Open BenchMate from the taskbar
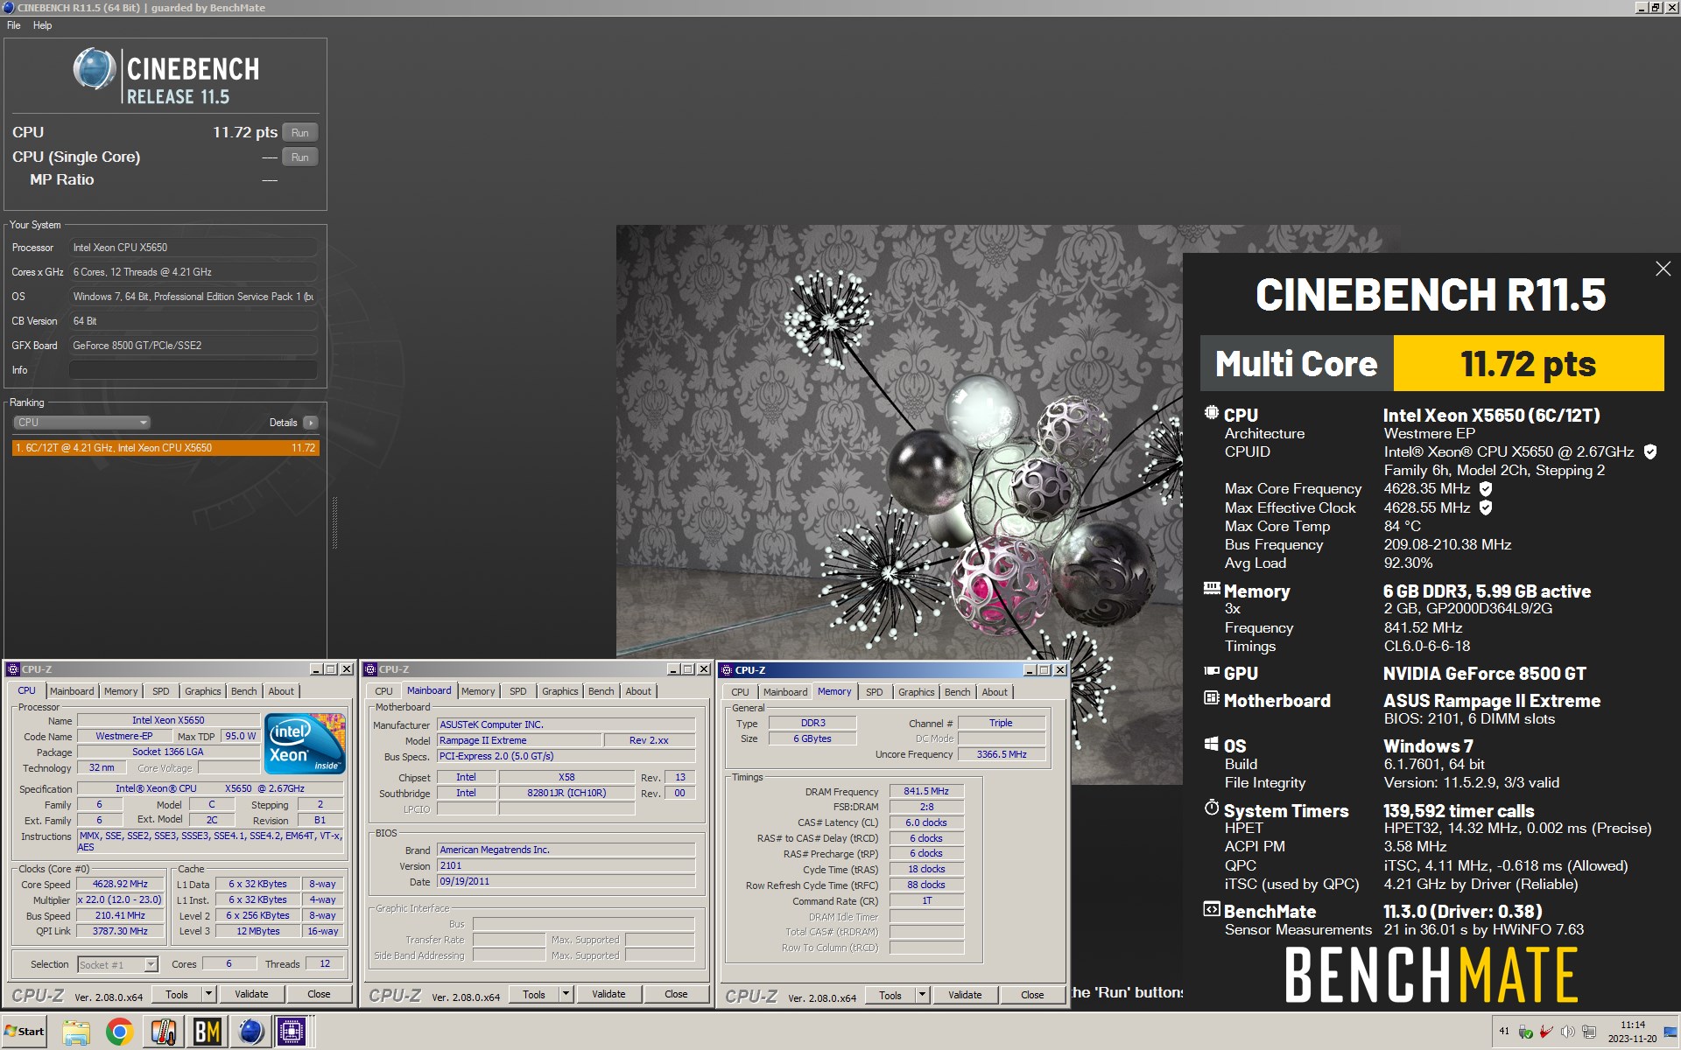Viewport: 1681px width, 1050px height. [207, 1032]
